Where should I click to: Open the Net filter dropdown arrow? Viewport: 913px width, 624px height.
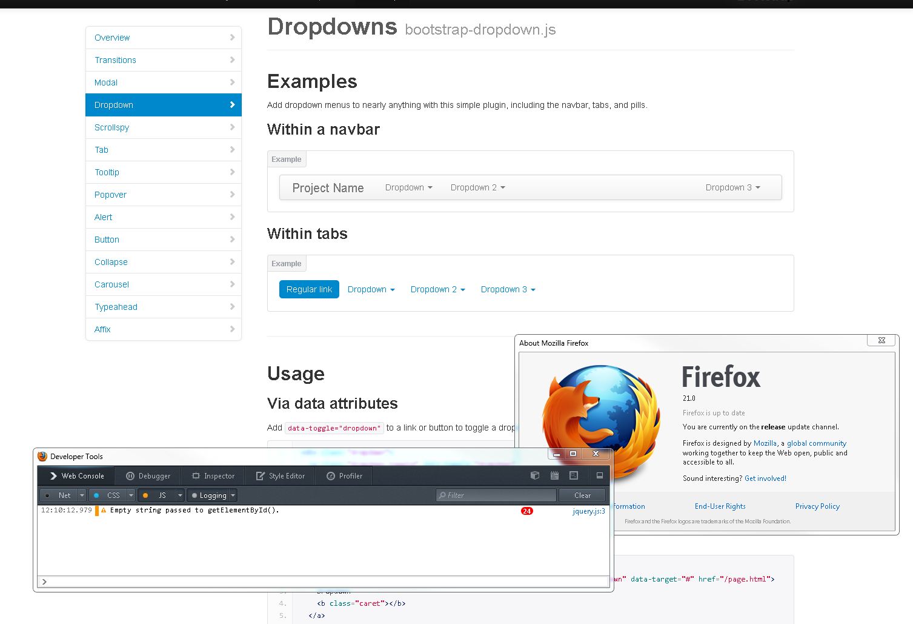pos(82,495)
